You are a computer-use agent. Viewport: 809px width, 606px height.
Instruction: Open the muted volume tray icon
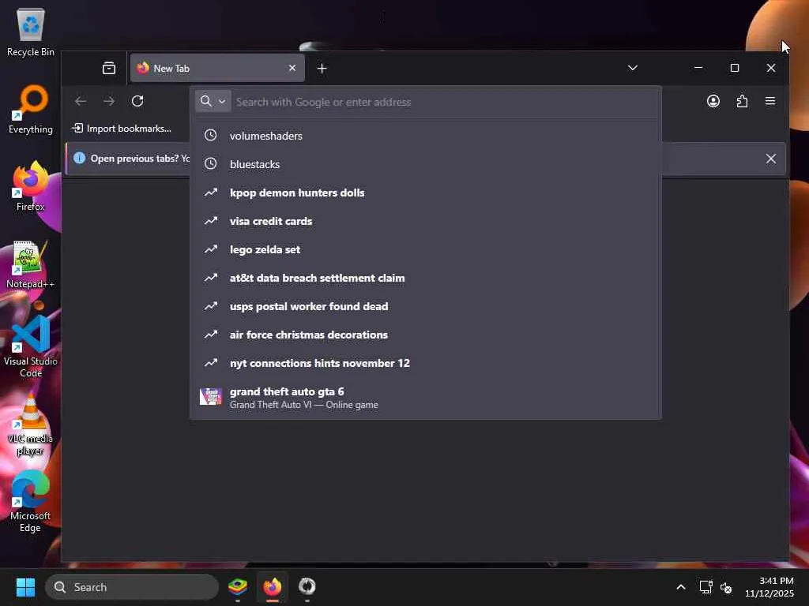point(727,587)
